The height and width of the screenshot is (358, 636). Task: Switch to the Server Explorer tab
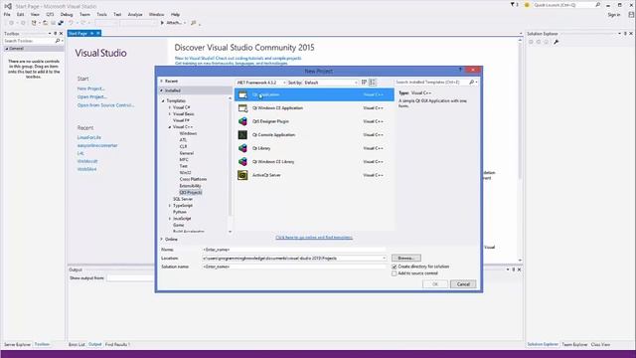pos(17,345)
